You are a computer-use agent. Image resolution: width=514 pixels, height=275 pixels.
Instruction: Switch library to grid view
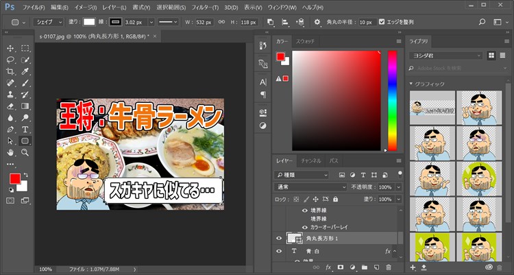pyautogui.click(x=491, y=56)
